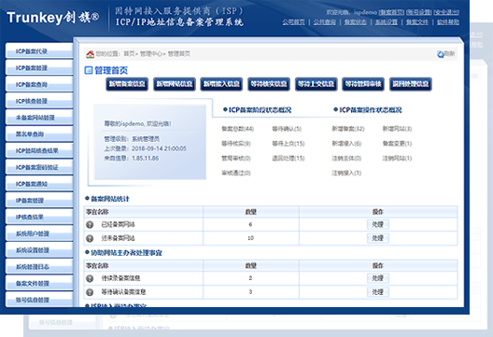Click the question icon beside 还未备案网站

click(90, 238)
